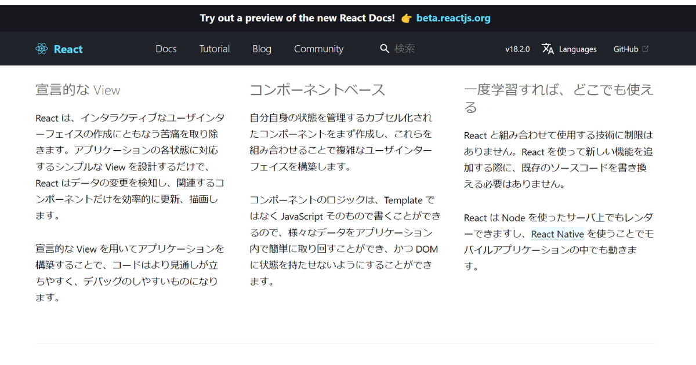Click the external link icon beside GitHub
The image size is (696, 365).
pos(646,49)
